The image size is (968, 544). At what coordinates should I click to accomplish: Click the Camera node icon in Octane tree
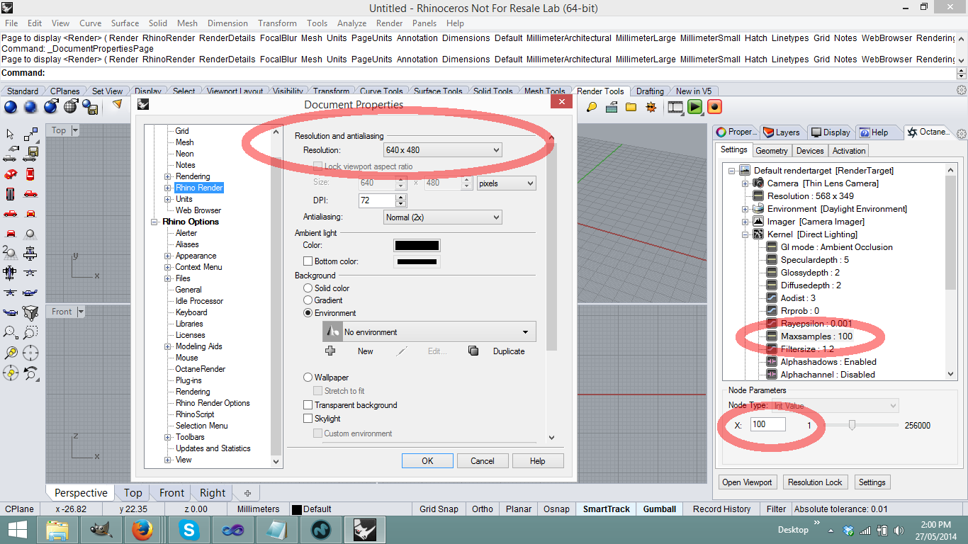758,183
